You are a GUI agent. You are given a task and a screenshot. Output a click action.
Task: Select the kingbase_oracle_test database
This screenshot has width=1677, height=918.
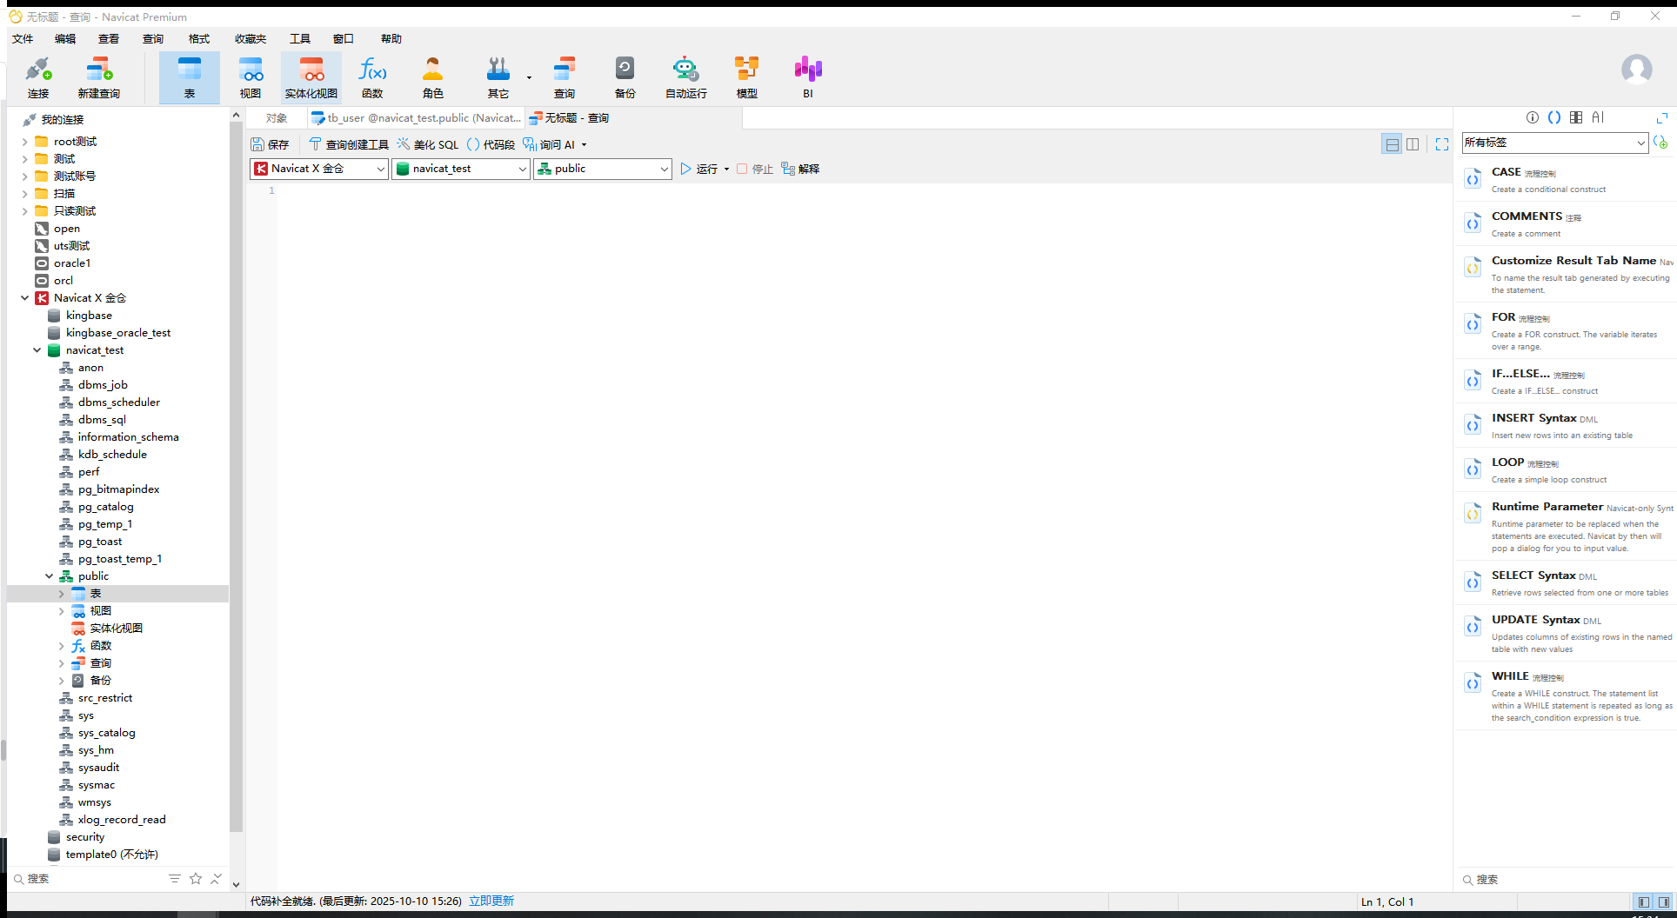117,333
